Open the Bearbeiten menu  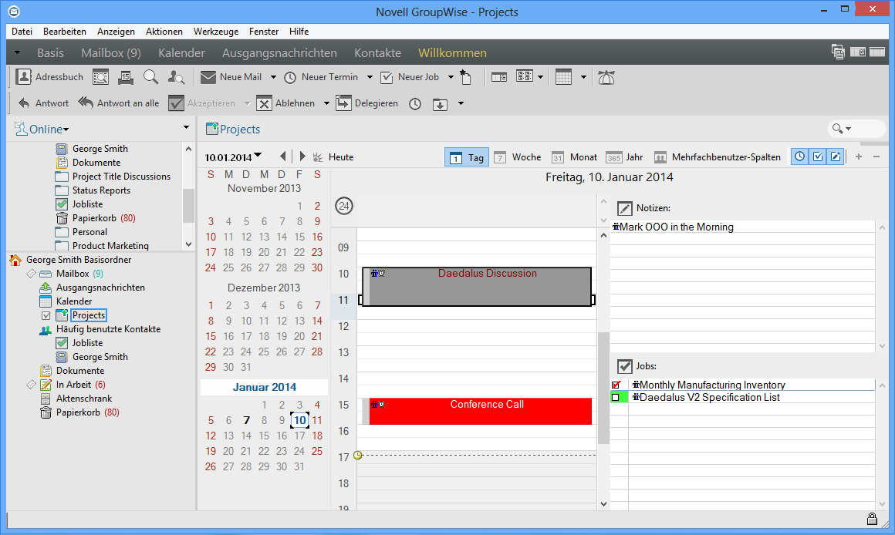tap(65, 32)
